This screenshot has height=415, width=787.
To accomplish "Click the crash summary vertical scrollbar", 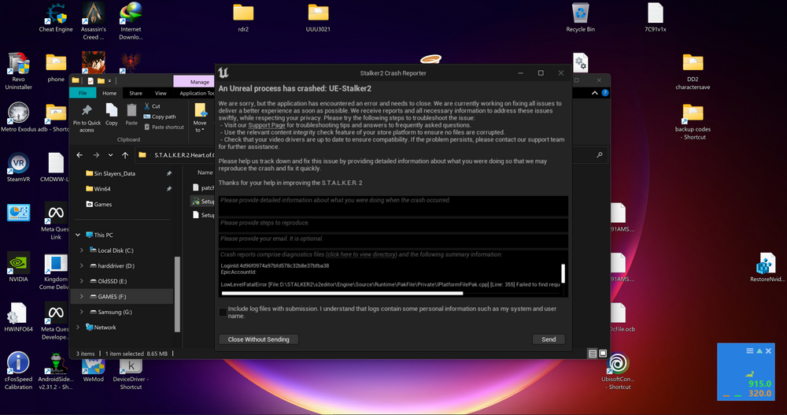I will point(563,273).
